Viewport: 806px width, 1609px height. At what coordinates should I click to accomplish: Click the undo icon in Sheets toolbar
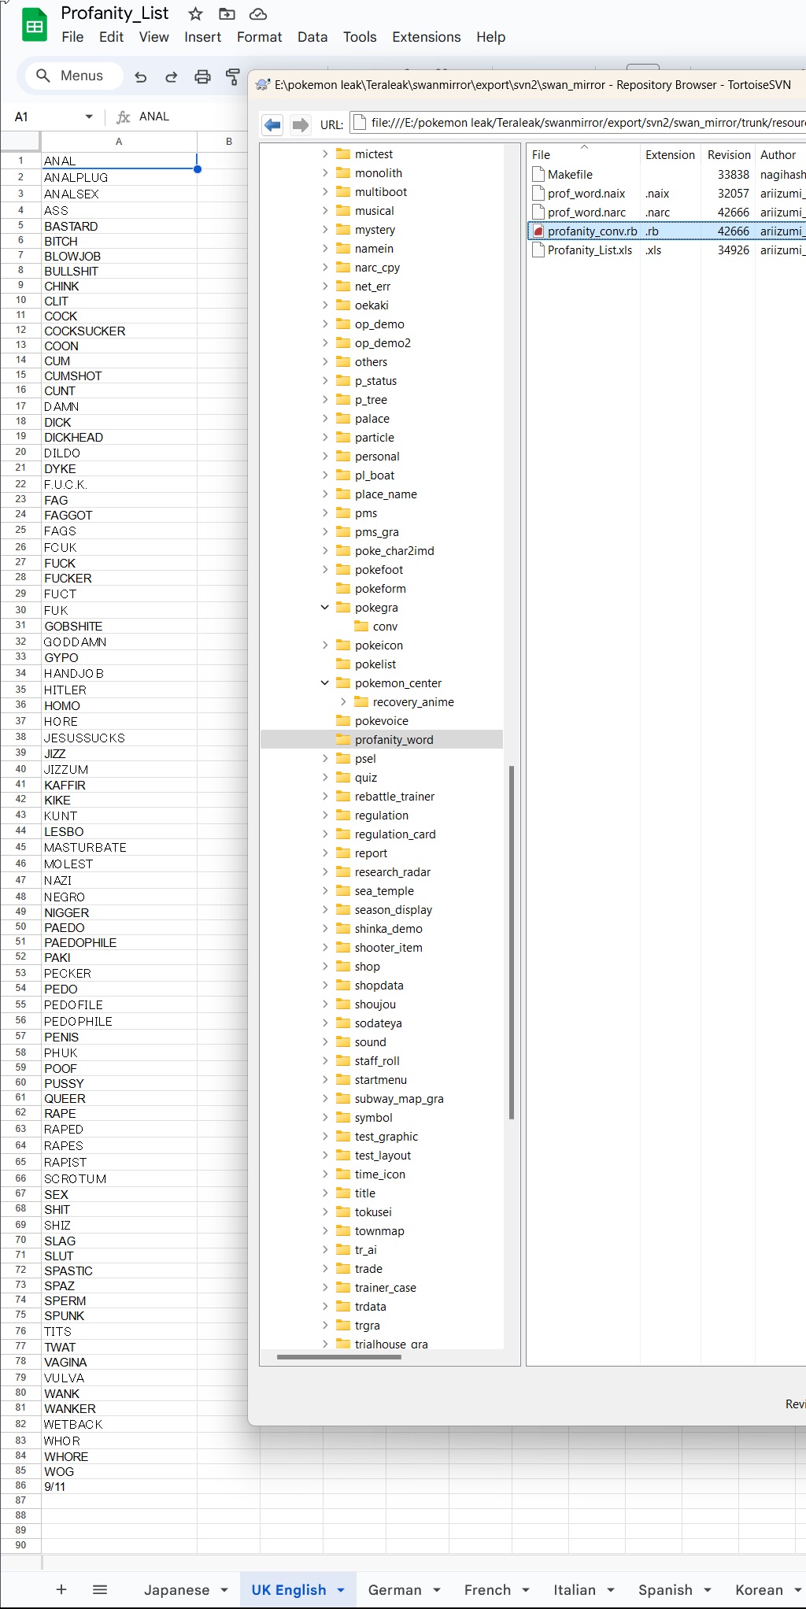pyautogui.click(x=141, y=76)
